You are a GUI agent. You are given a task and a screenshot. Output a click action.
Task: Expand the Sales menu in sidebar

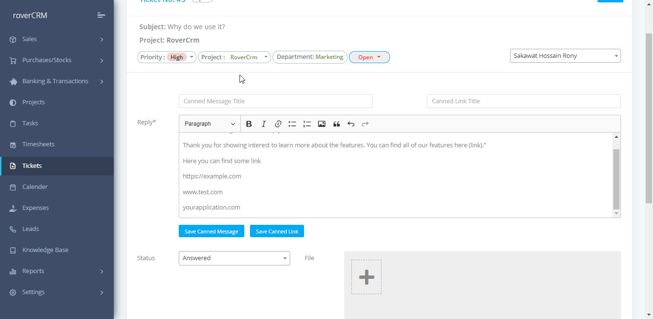(56, 39)
